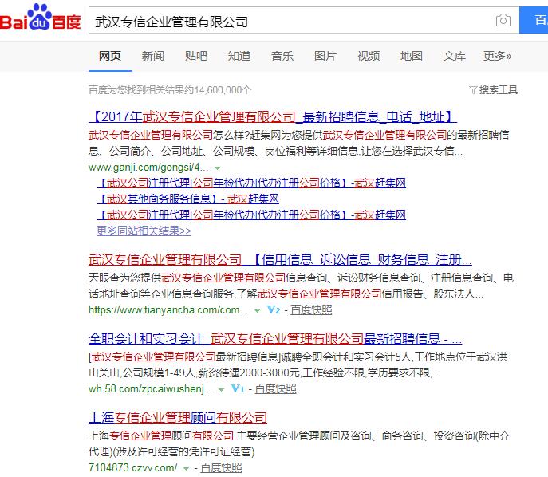Click the 7104873.czvv.com/ URL text
This screenshot has height=477, width=548.
pyautogui.click(x=132, y=468)
